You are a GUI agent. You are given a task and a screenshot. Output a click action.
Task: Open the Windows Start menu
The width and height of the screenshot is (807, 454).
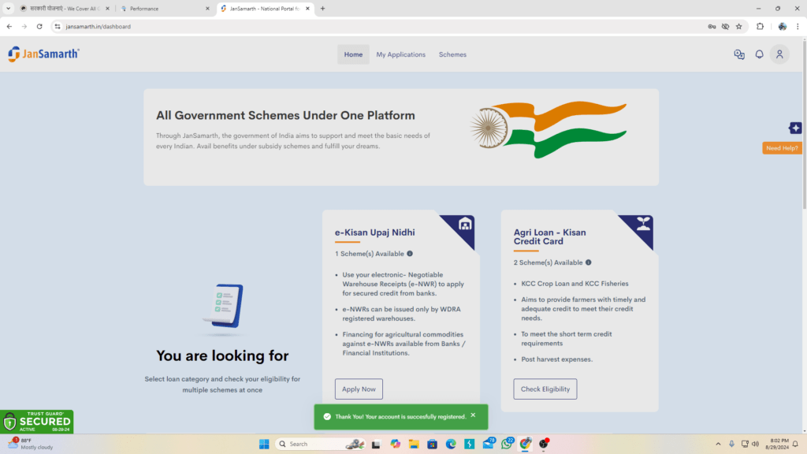pyautogui.click(x=264, y=444)
